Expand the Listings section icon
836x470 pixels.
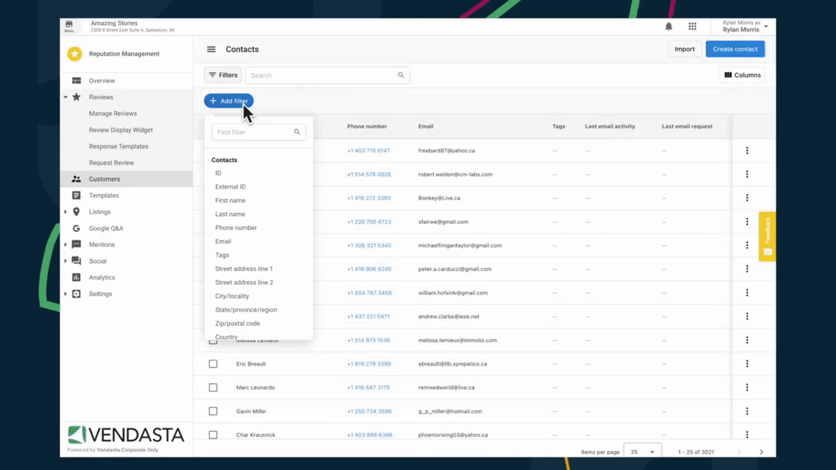tap(65, 211)
